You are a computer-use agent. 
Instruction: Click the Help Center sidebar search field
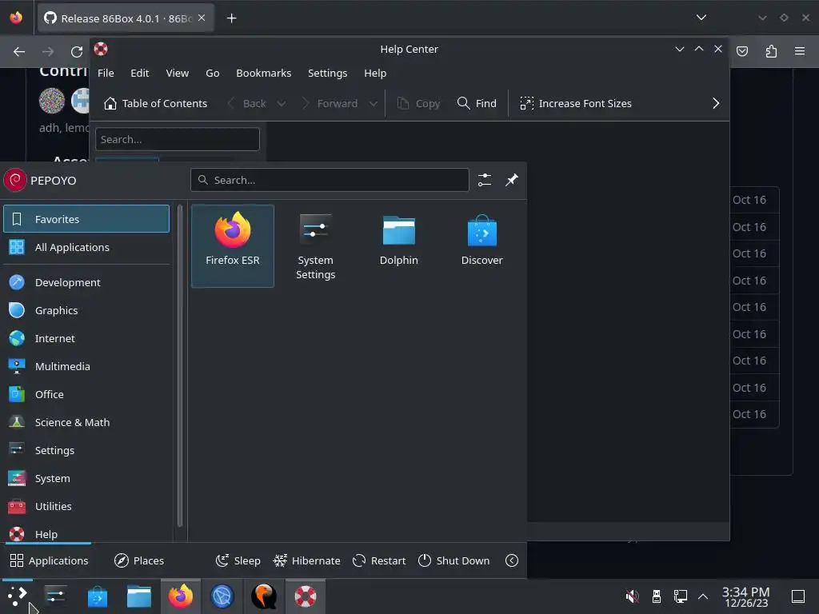tap(178, 139)
